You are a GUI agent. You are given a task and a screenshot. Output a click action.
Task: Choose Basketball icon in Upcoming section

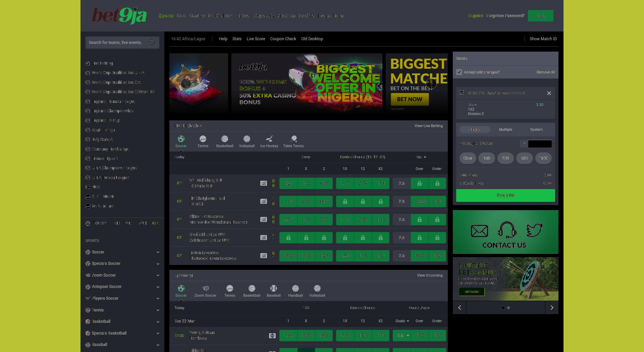[x=252, y=288]
